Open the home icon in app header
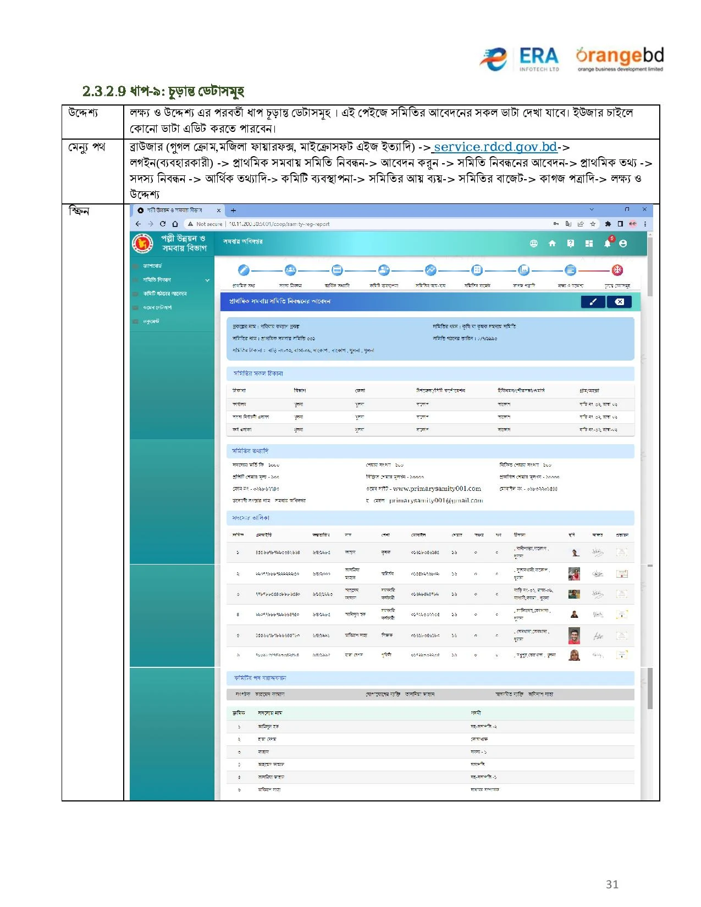The height and width of the screenshot is (907, 701). [553, 244]
